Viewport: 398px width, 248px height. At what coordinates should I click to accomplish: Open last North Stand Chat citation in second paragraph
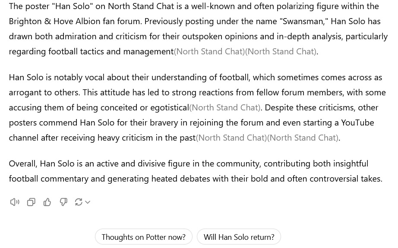pos(303,138)
